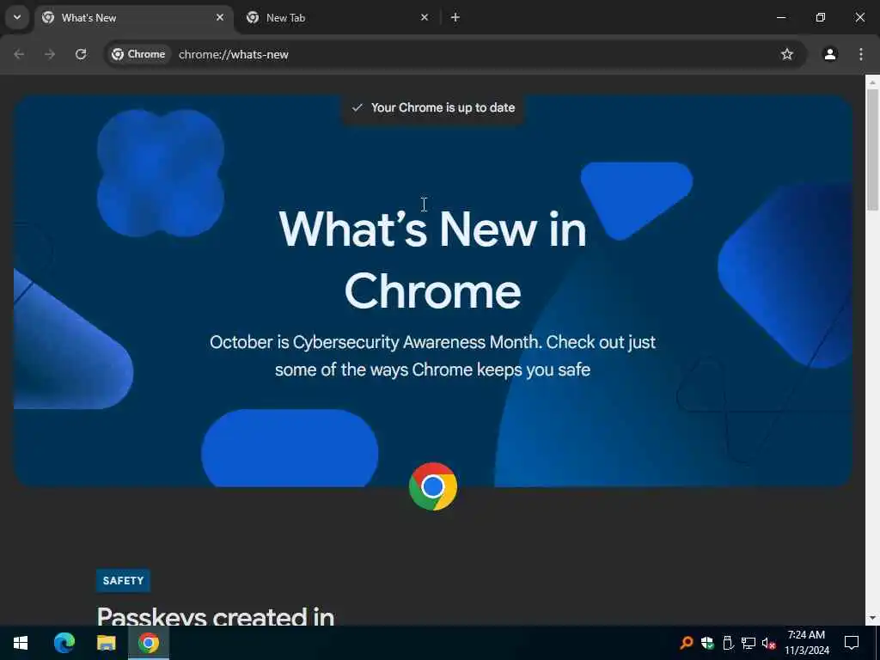Click the muted volume tray icon
Image resolution: width=880 pixels, height=660 pixels.
[x=768, y=643]
